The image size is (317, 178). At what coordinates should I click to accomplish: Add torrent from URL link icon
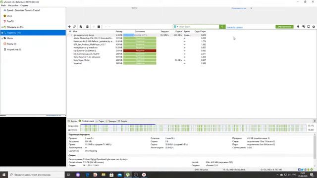[75, 27]
